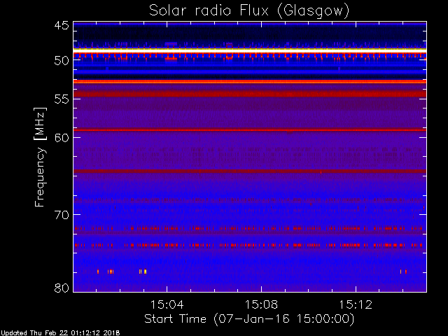This screenshot has width=448, height=336.
Task: Click the 50 MHz frequency tick label
Action: [x=61, y=60]
